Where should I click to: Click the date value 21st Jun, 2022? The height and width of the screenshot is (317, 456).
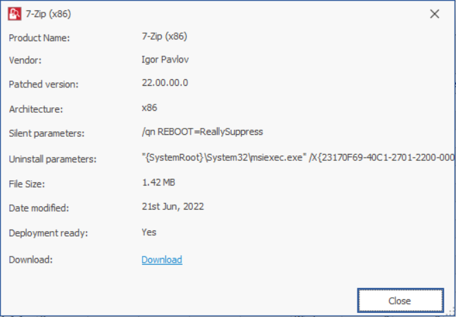[173, 207]
